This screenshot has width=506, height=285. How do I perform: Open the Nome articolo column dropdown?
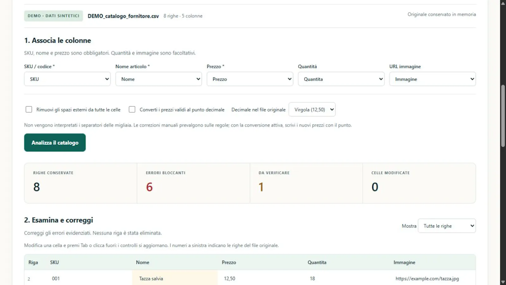pos(158,79)
